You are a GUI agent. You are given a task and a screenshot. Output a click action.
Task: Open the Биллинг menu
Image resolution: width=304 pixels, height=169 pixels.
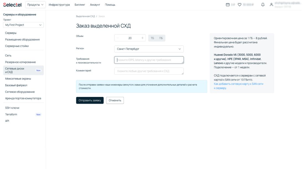click(80, 5)
